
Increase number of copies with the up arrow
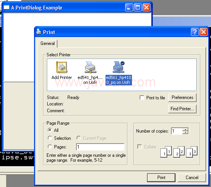[185, 130]
